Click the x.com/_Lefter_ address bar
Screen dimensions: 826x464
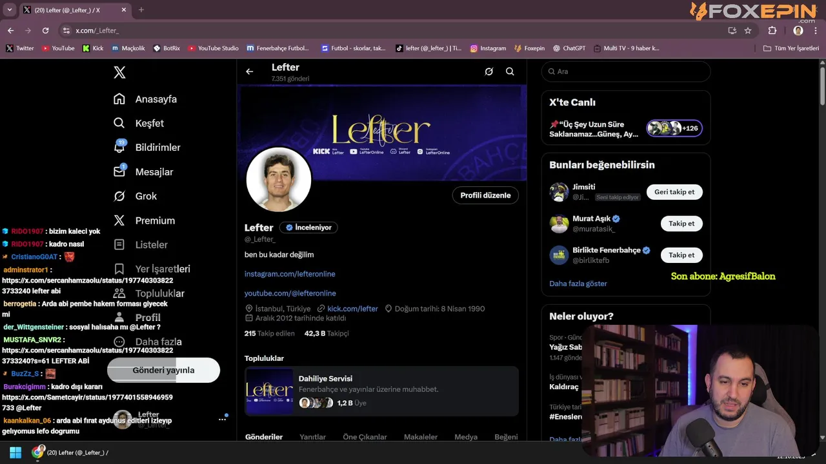coord(394,30)
